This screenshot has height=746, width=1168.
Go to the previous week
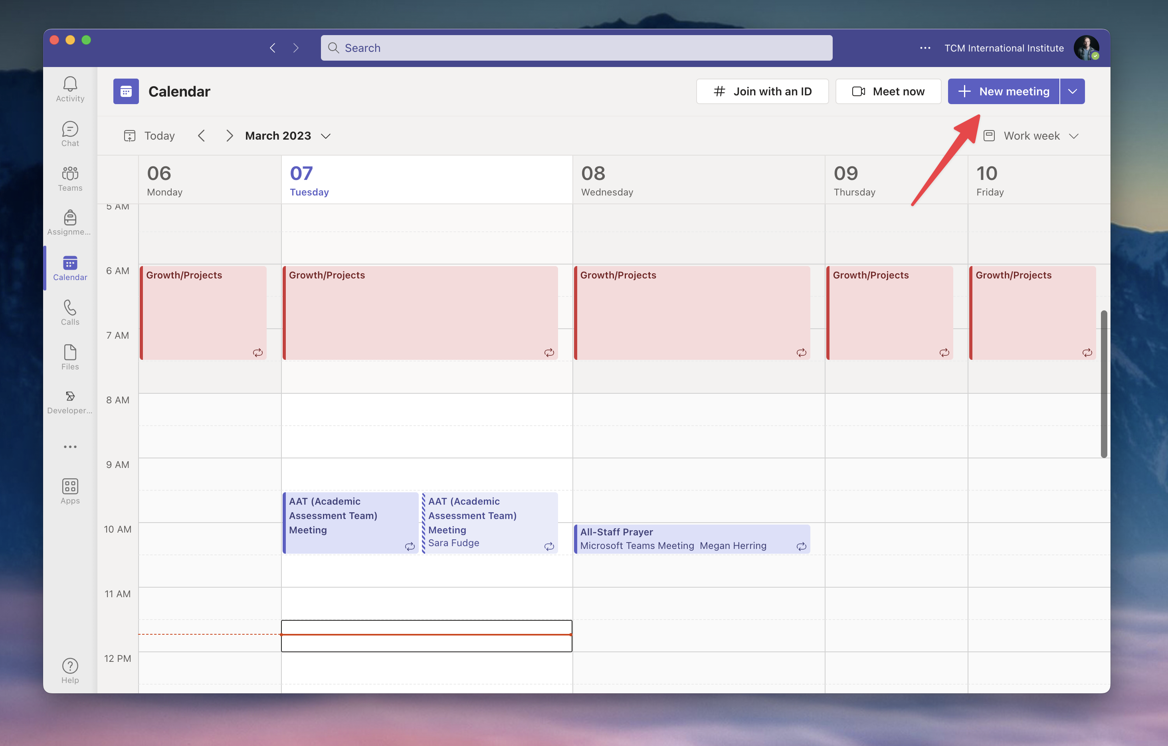[202, 136]
